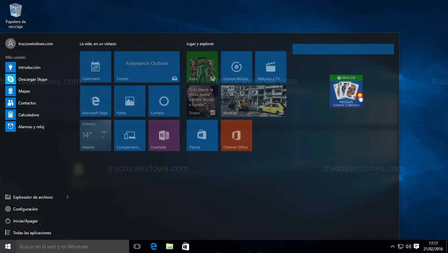Open Groove Música tile
Screen dimensions: 448x253
pyautogui.click(x=236, y=67)
